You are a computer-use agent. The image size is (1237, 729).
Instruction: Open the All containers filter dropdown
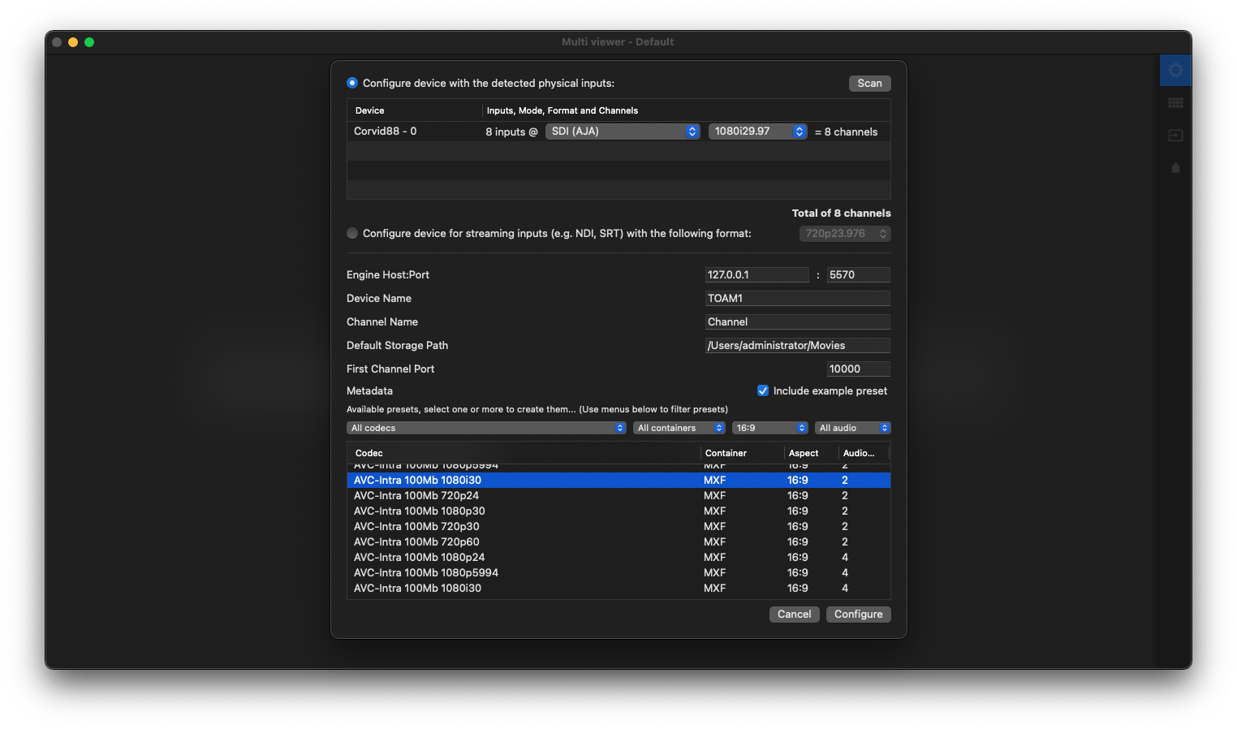tap(679, 428)
